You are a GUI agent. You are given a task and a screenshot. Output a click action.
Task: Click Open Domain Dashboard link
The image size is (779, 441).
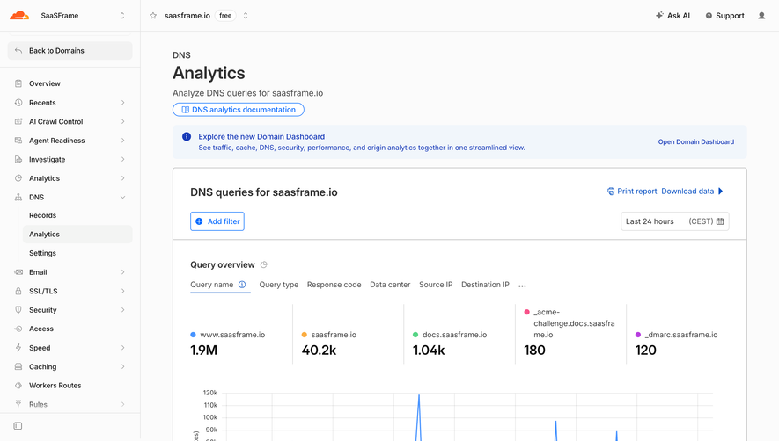[696, 141]
